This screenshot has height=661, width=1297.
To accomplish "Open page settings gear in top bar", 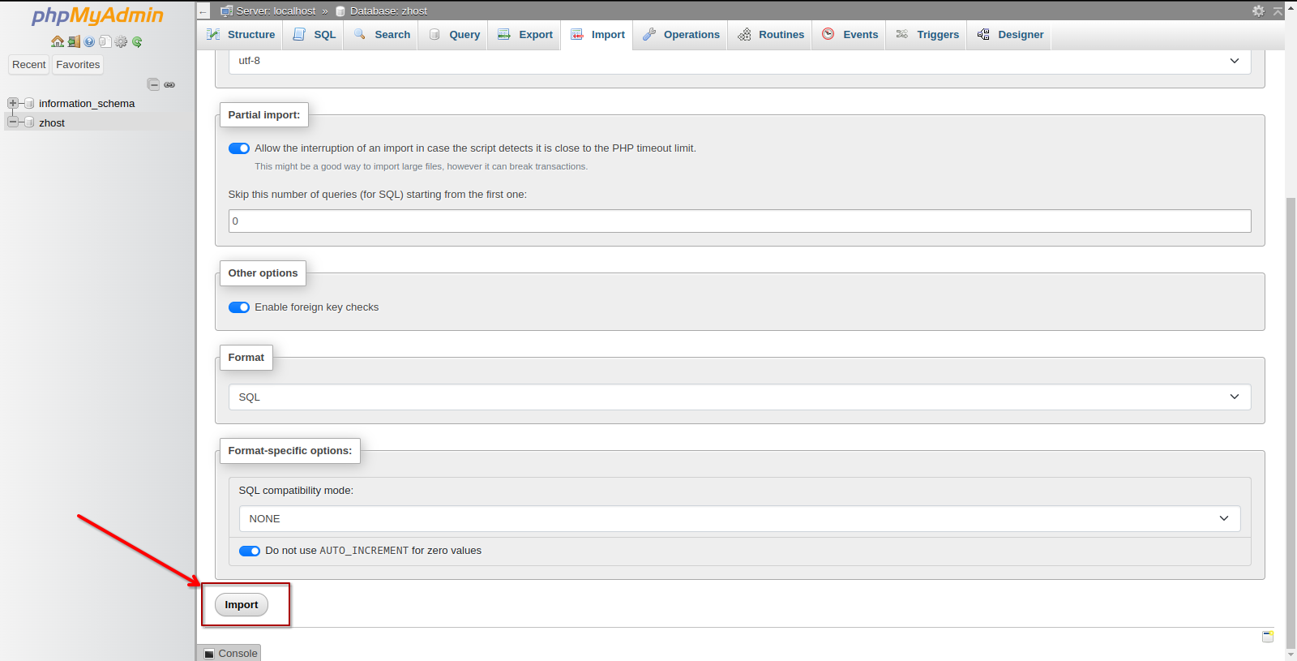I will [1258, 11].
